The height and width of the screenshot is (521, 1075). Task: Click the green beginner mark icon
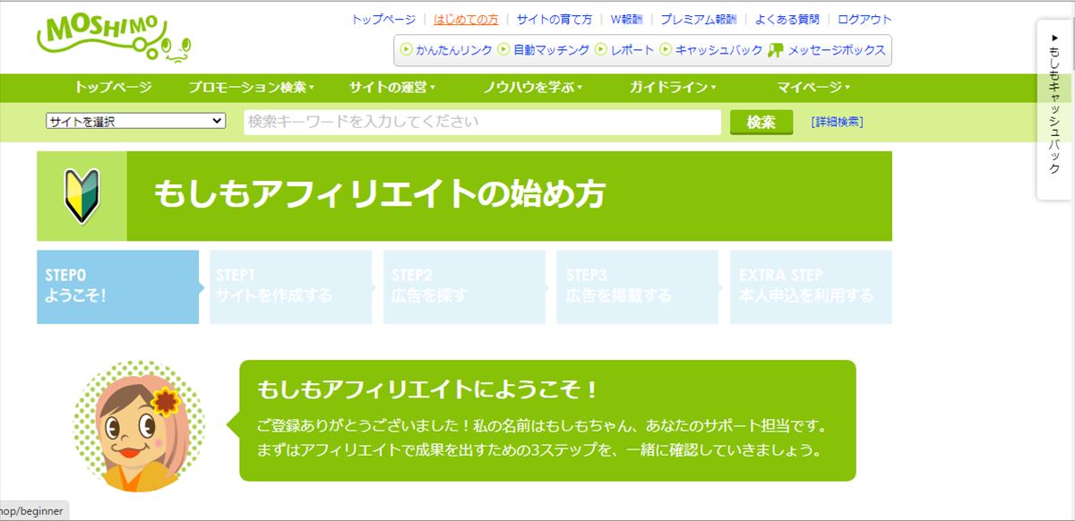pyautogui.click(x=82, y=196)
